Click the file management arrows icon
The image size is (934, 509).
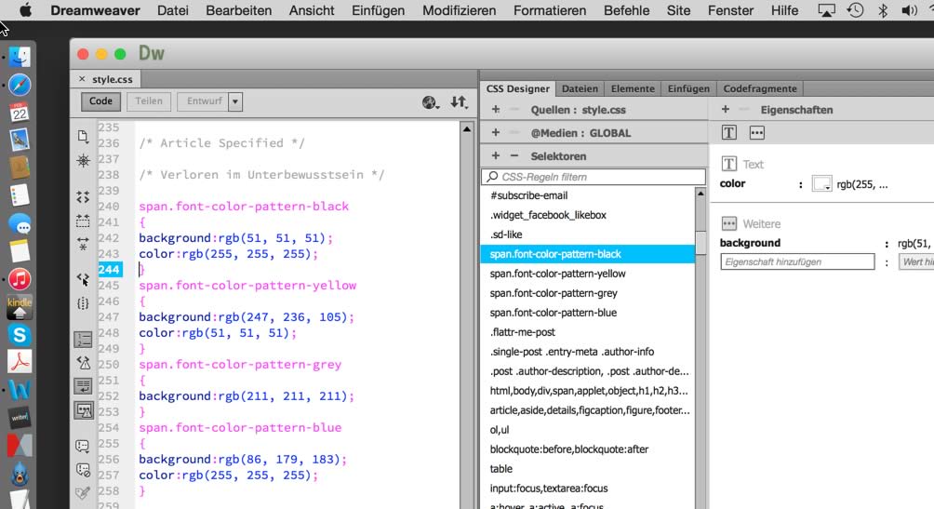pyautogui.click(x=459, y=102)
